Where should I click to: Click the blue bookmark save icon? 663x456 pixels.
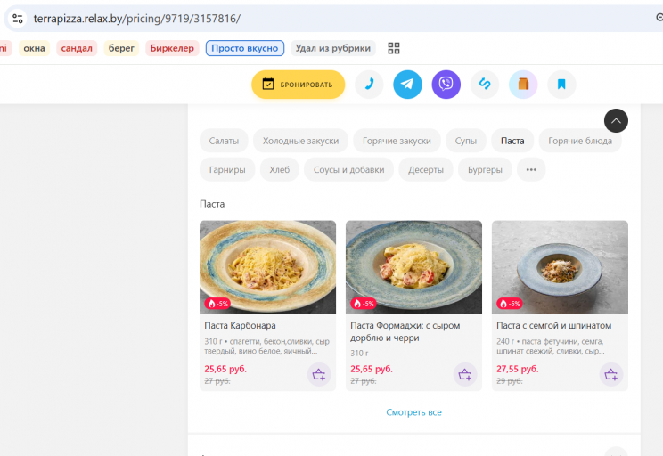tap(561, 85)
